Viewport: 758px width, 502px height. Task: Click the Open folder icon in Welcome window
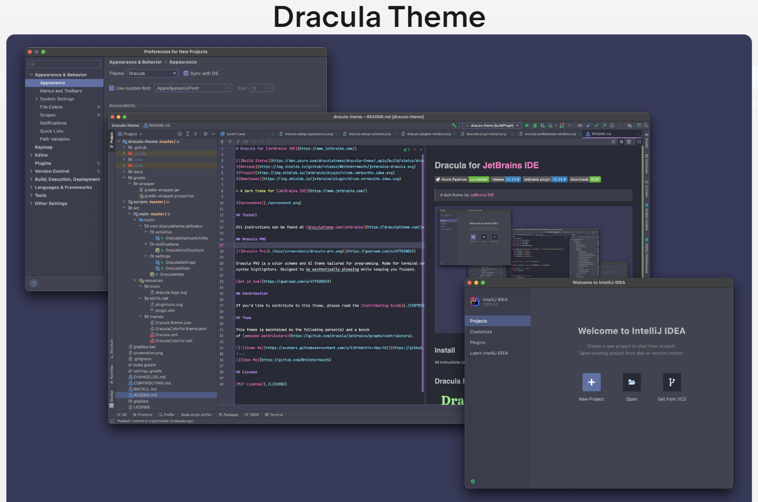point(632,382)
